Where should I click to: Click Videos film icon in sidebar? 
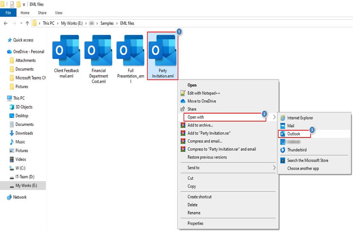click(x=12, y=159)
